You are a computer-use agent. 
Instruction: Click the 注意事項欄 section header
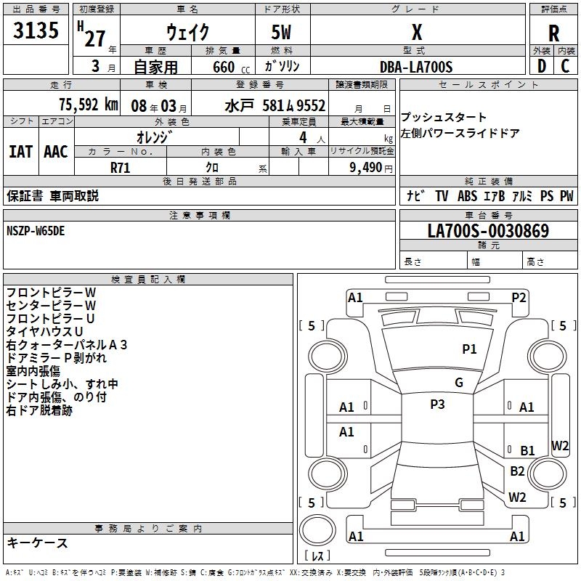click(x=199, y=215)
